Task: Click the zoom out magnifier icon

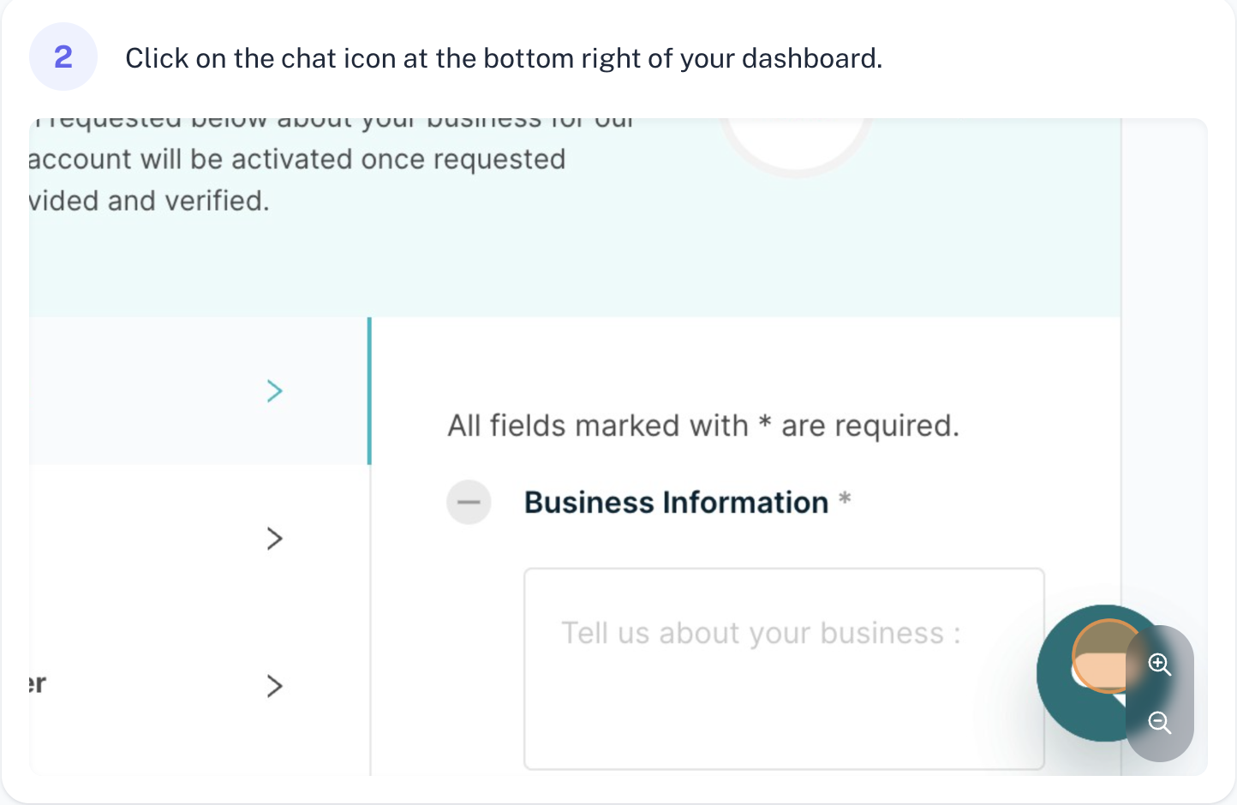Action: tap(1159, 722)
